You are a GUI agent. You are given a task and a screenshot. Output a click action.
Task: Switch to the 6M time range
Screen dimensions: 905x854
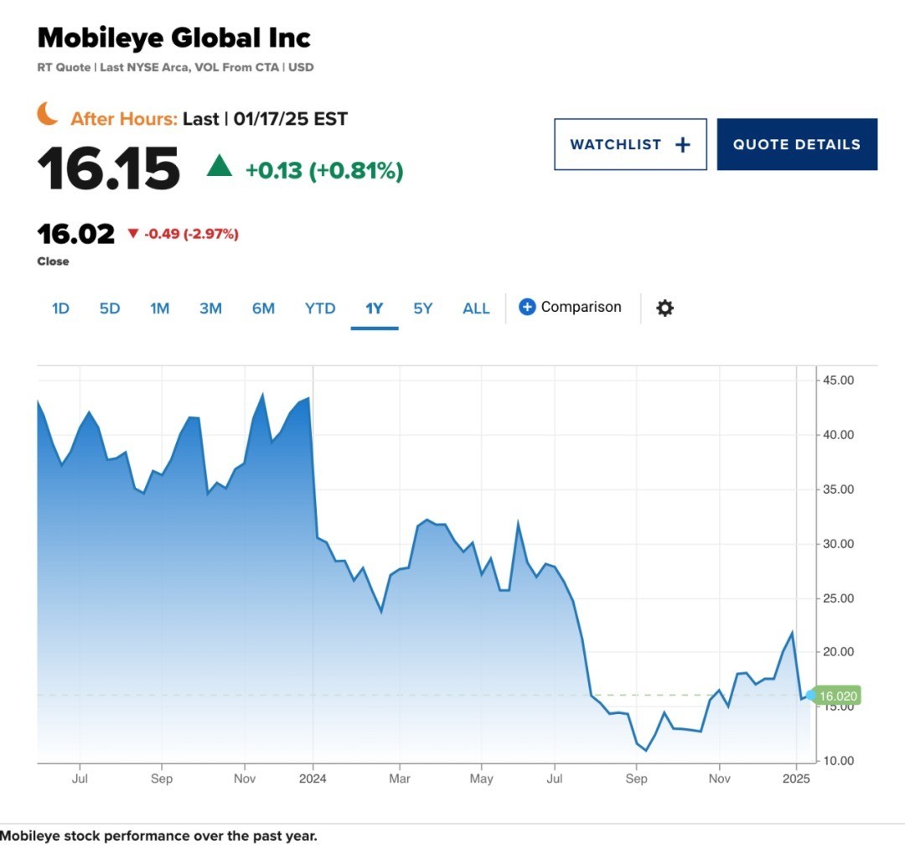point(263,308)
